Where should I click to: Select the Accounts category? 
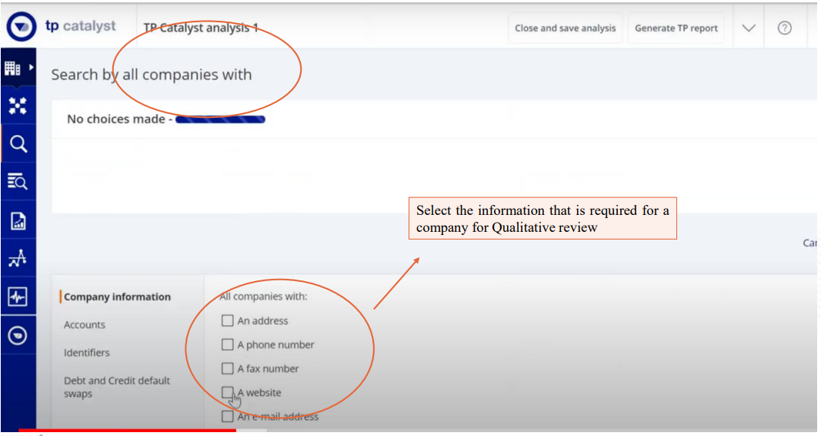(x=85, y=325)
